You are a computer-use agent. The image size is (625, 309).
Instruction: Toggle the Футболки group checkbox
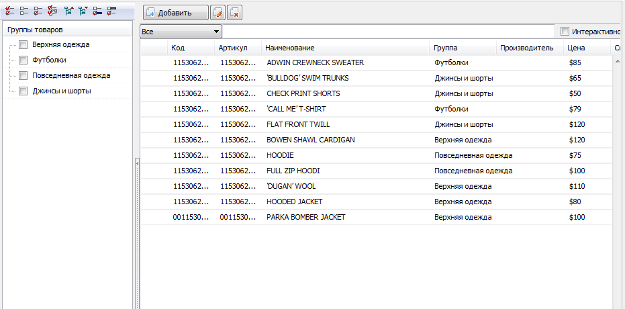coord(23,60)
